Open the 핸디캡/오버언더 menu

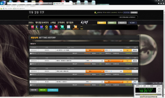coord(42,23)
